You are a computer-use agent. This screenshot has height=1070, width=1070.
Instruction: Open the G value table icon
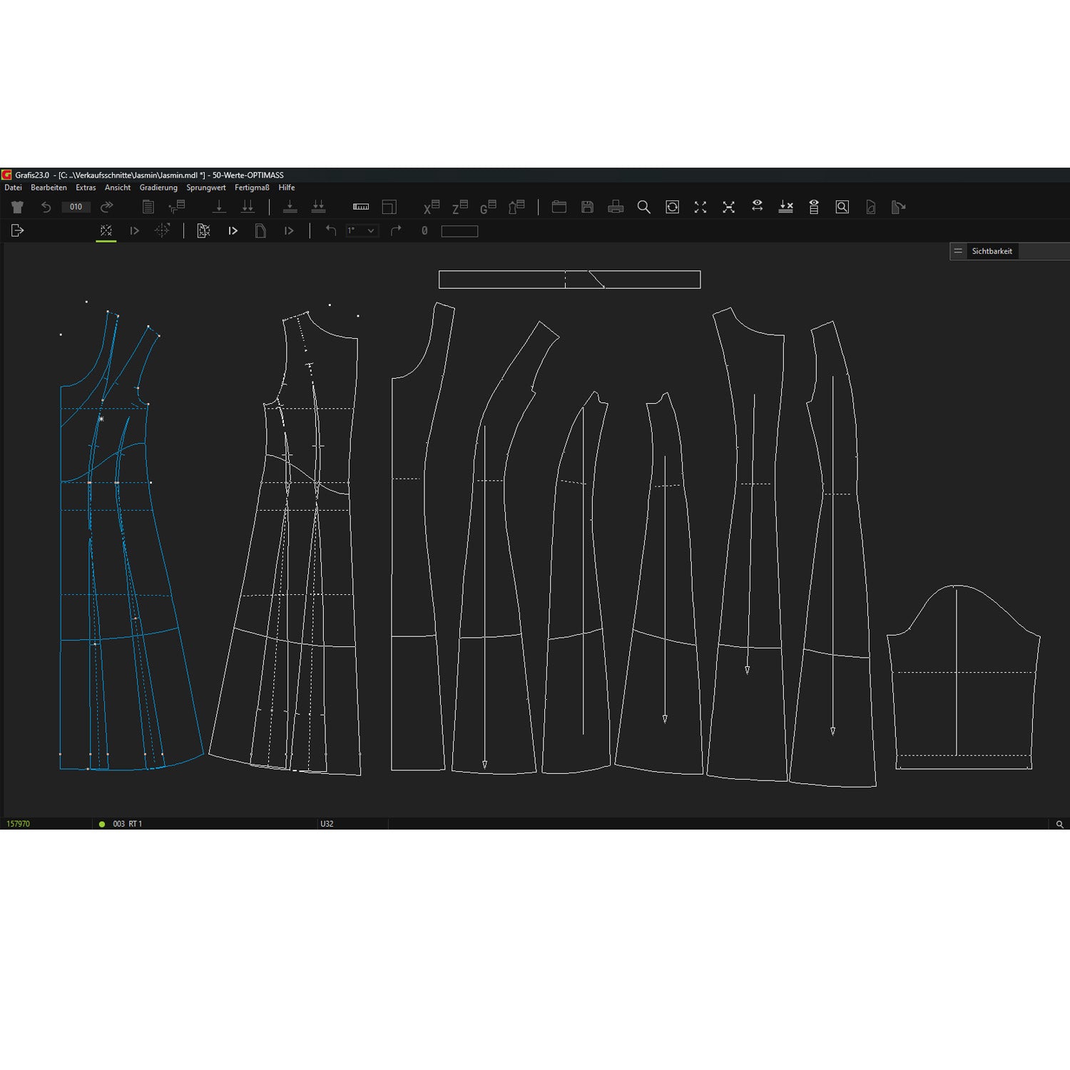point(488,207)
